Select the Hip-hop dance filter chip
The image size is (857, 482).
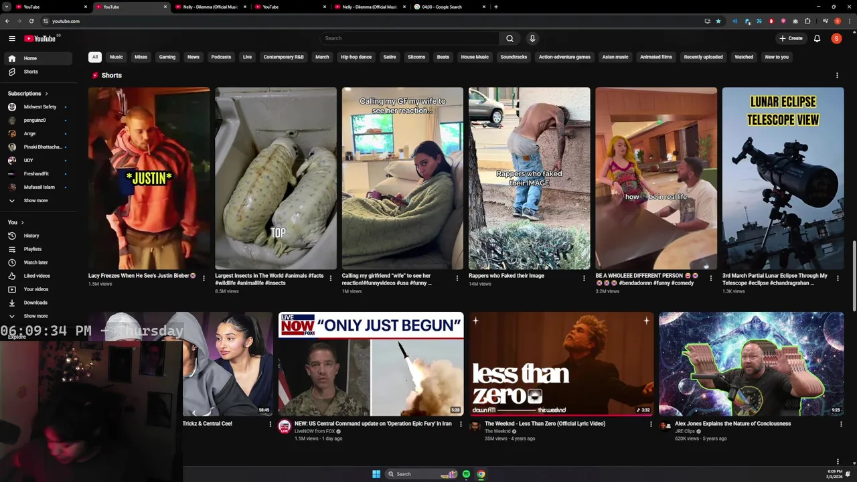point(356,57)
